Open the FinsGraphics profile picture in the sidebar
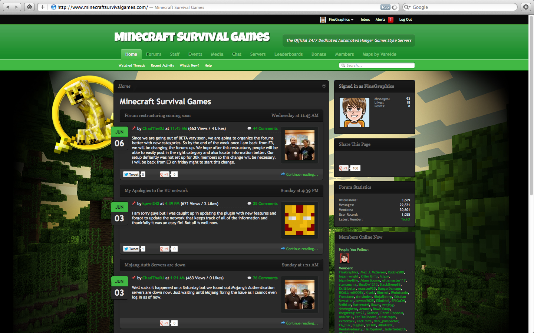This screenshot has width=534, height=333. pos(355,112)
